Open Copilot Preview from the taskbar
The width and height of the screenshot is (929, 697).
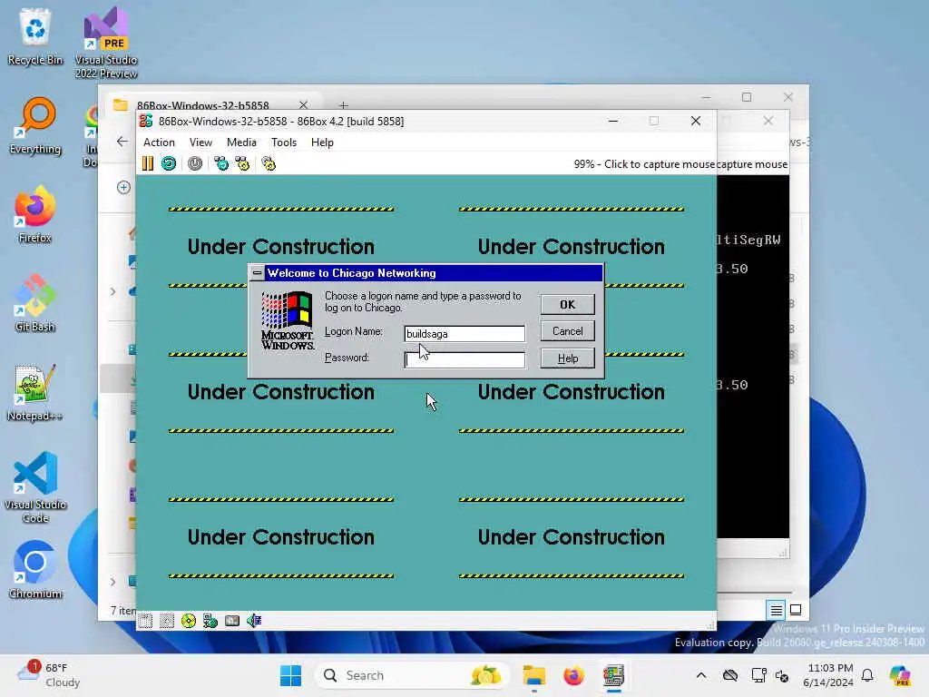coord(900,675)
